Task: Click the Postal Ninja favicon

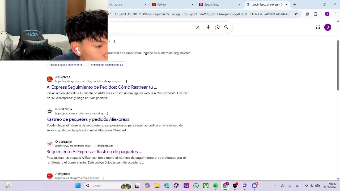Action: pyautogui.click(x=50, y=111)
